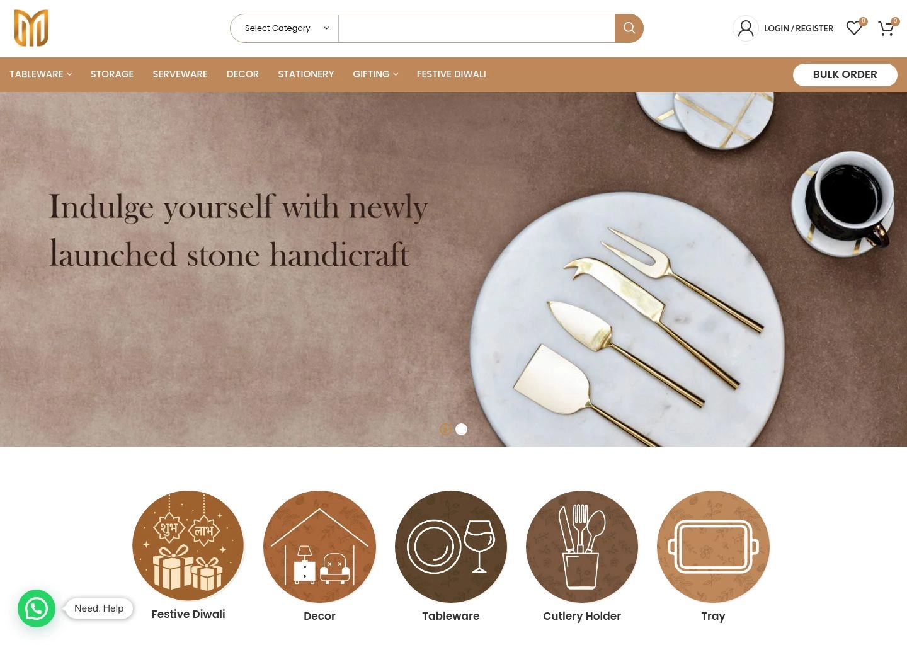This screenshot has width=907, height=645.
Task: Click the search magnifier button
Action: [x=629, y=28]
